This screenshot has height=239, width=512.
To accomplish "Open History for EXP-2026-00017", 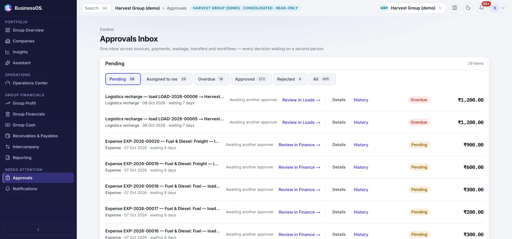I will coord(361,212).
